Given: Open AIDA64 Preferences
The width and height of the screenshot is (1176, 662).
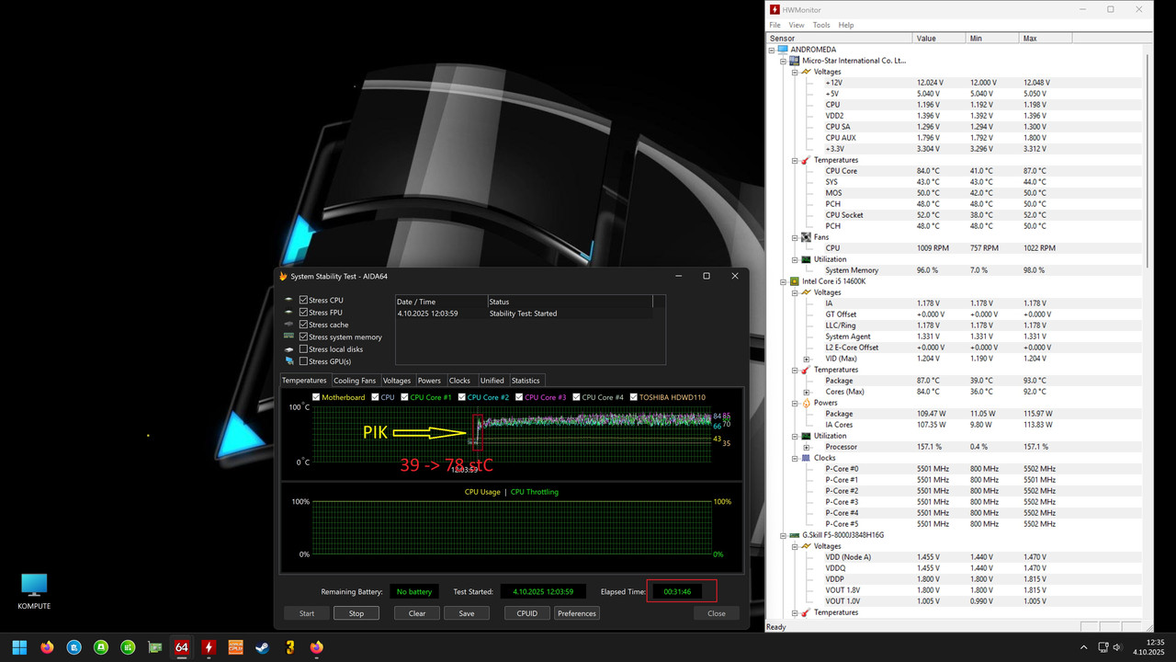Looking at the screenshot, I should 577,613.
